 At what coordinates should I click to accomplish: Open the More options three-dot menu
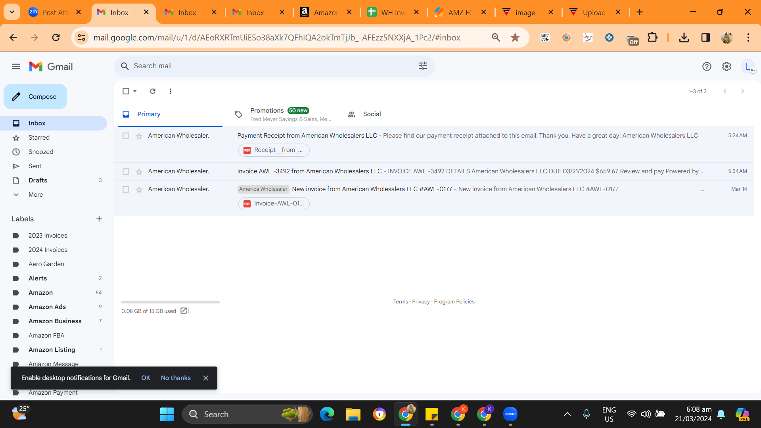click(x=171, y=91)
